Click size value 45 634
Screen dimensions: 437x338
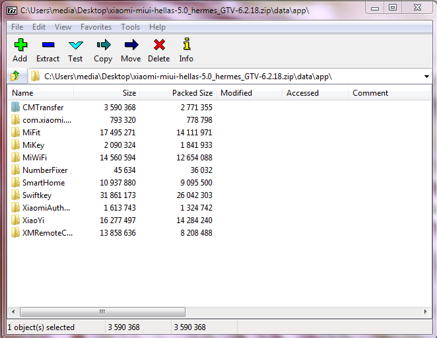coord(125,170)
